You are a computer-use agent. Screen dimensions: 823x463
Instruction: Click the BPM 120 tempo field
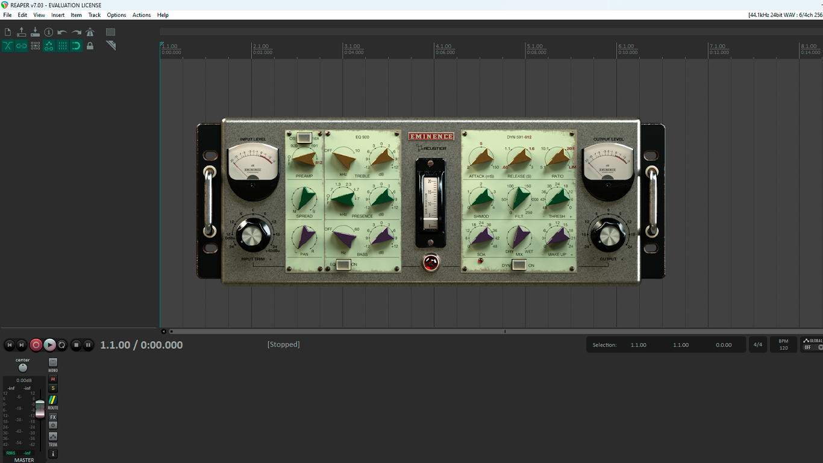click(x=783, y=345)
